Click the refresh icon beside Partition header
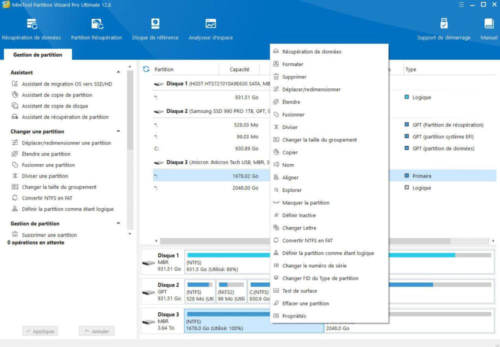Viewport: 500px width, 347px height. pyautogui.click(x=146, y=69)
